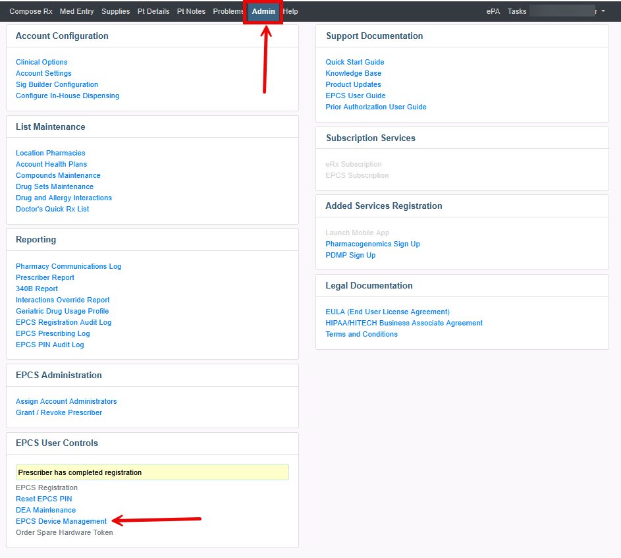The height and width of the screenshot is (558, 621).
Task: Click the Clinical Options link
Action: 41,62
